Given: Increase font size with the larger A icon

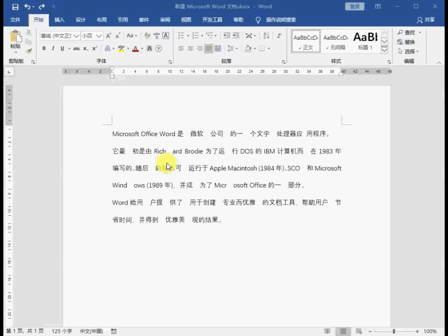Looking at the screenshot, I should point(109,36).
